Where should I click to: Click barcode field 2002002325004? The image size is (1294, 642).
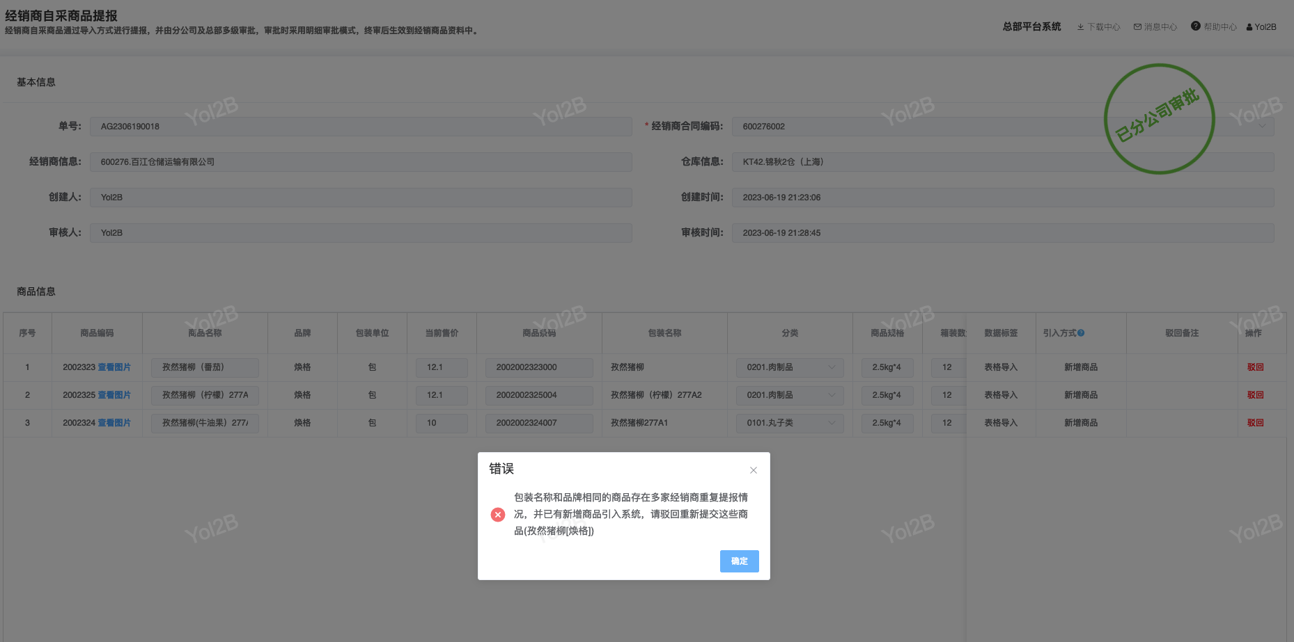pos(539,395)
